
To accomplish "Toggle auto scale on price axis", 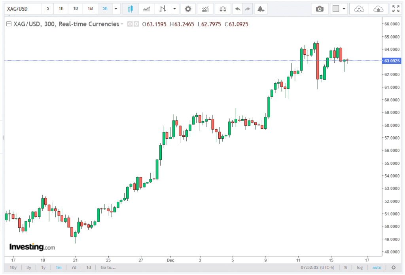I will click(x=377, y=267).
